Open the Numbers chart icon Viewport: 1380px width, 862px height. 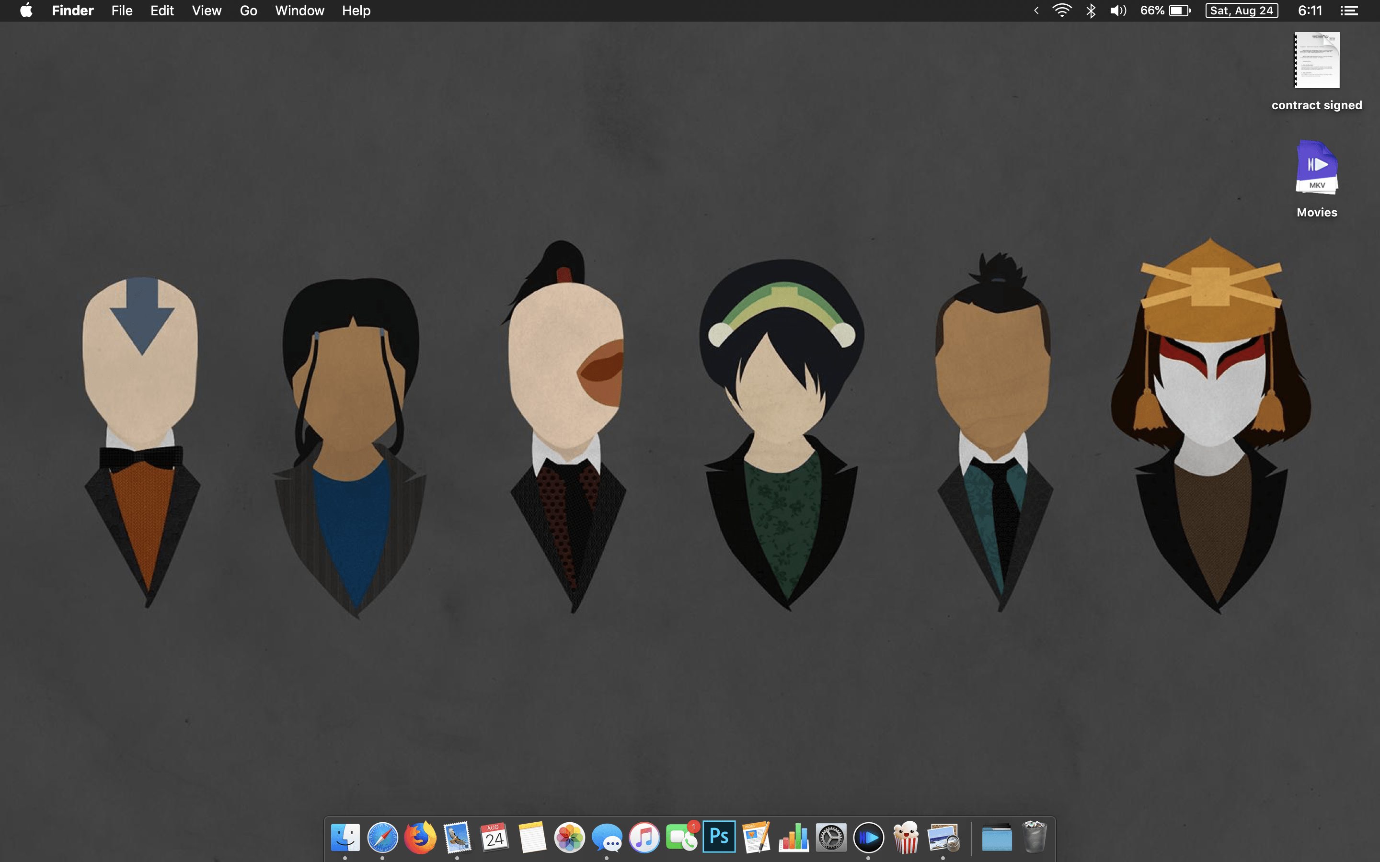pos(794,838)
